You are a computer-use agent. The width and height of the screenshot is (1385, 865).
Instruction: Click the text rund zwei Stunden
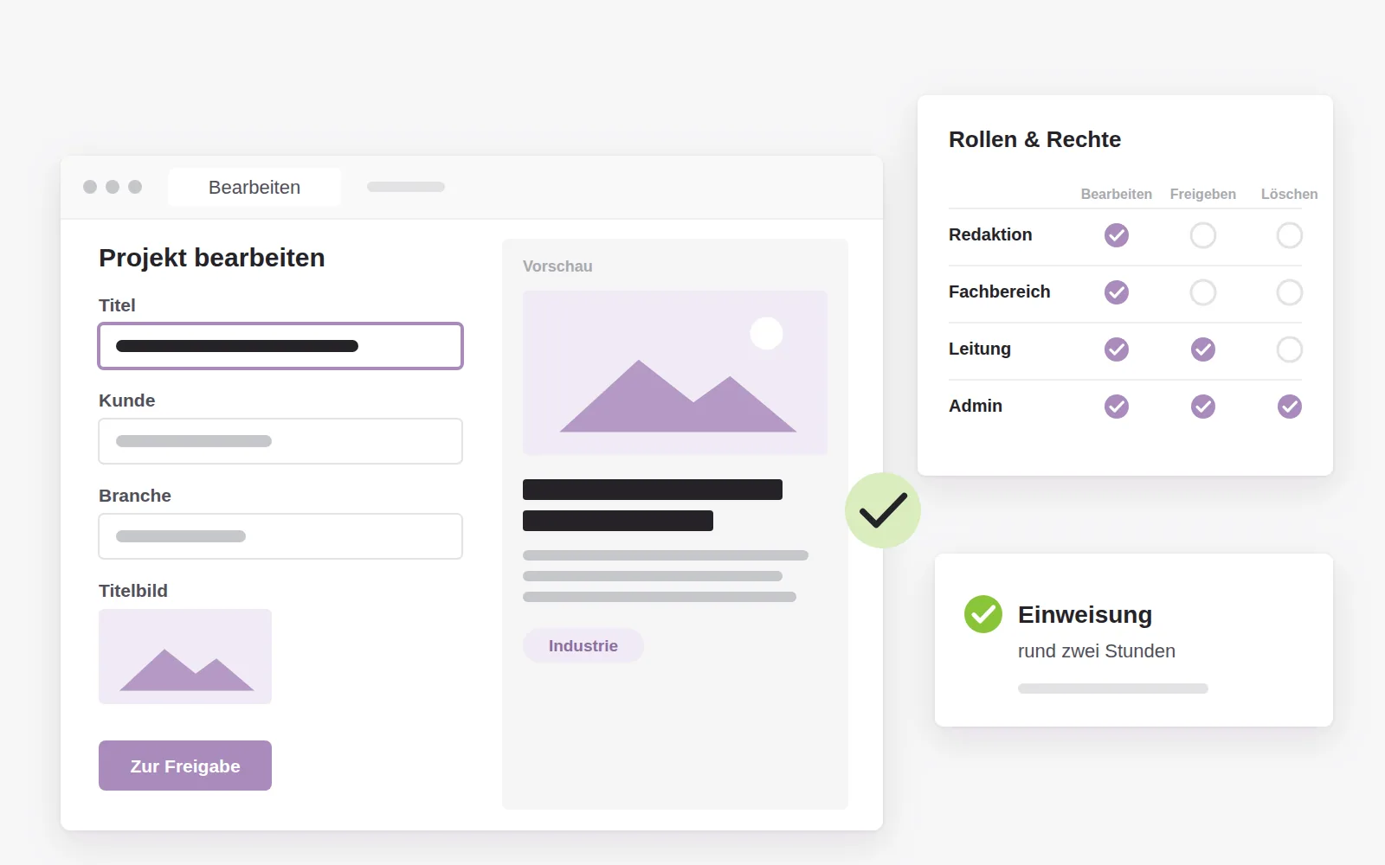pyautogui.click(x=1097, y=651)
